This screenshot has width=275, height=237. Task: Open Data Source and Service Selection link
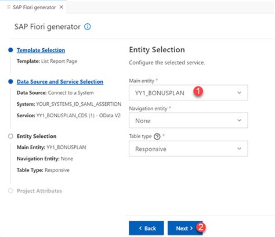click(60, 82)
